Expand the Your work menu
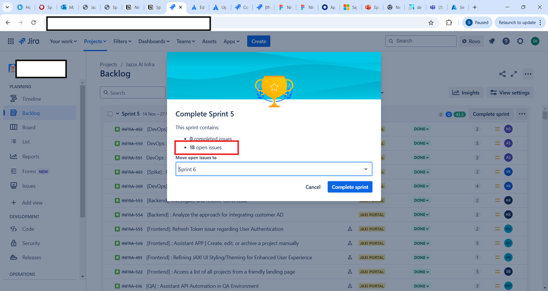This screenshot has height=291, width=548. pyautogui.click(x=63, y=41)
